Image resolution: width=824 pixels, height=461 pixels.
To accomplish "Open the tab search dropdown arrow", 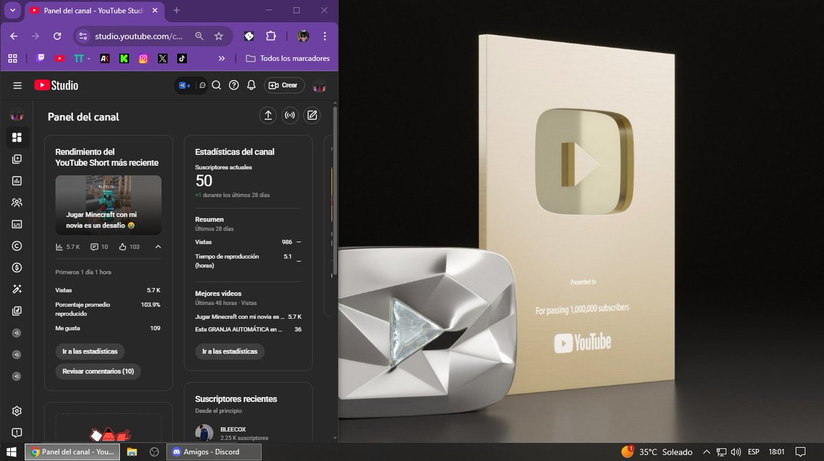I will (12, 10).
